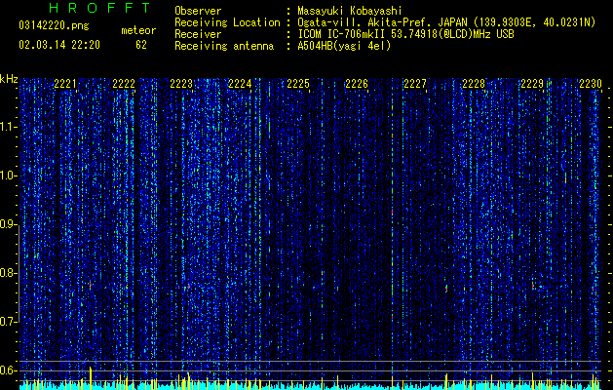Click the 2228 time marker

(474, 84)
